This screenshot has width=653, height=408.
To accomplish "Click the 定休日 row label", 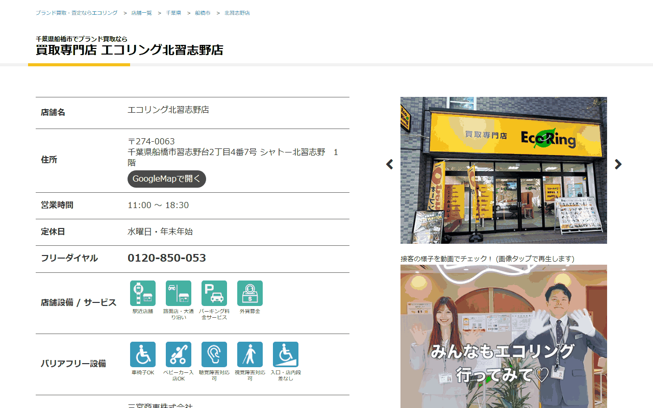I will (53, 232).
